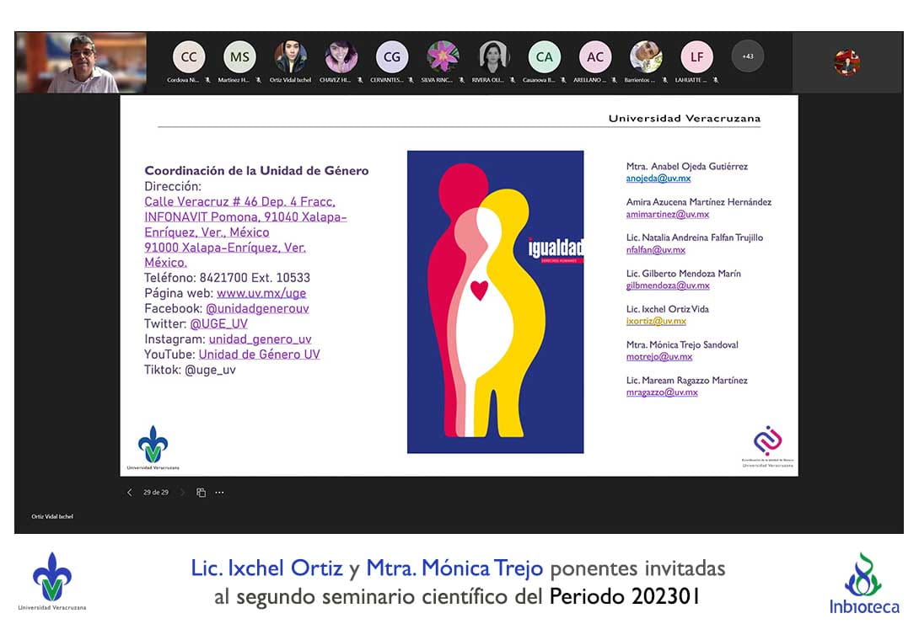919x640 pixels.
Task: Expand the +43 additional participants bubble
Action: (747, 56)
